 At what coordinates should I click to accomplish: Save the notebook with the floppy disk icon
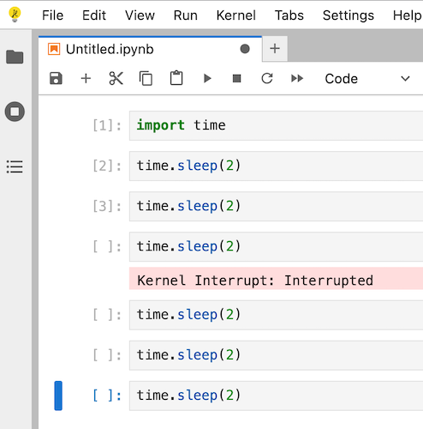[56, 78]
